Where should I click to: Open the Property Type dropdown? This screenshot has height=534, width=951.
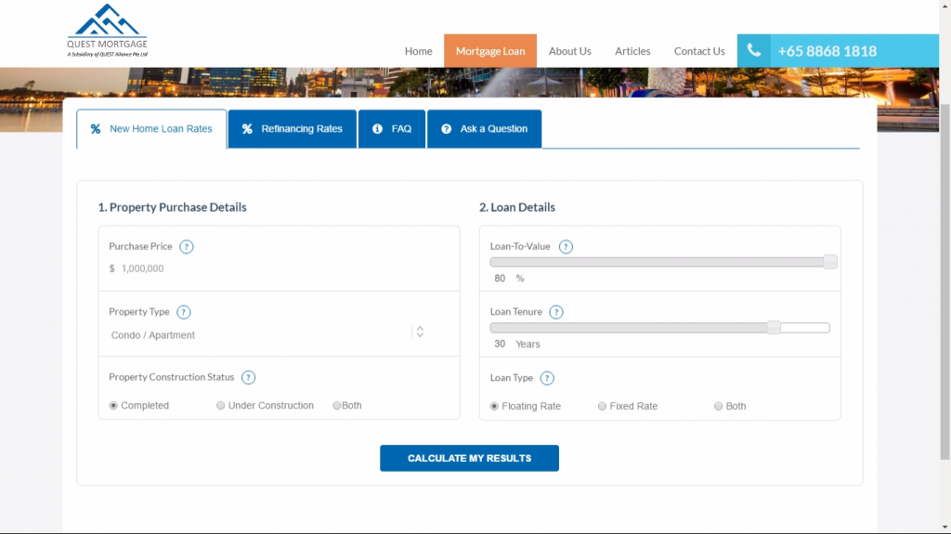point(266,332)
